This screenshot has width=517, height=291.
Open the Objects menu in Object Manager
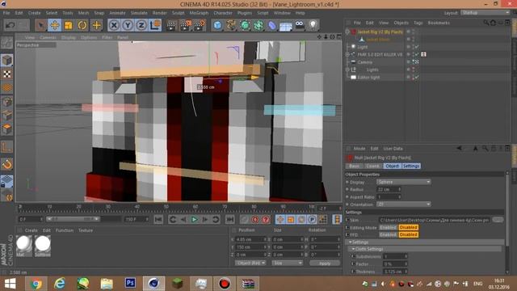401,23
